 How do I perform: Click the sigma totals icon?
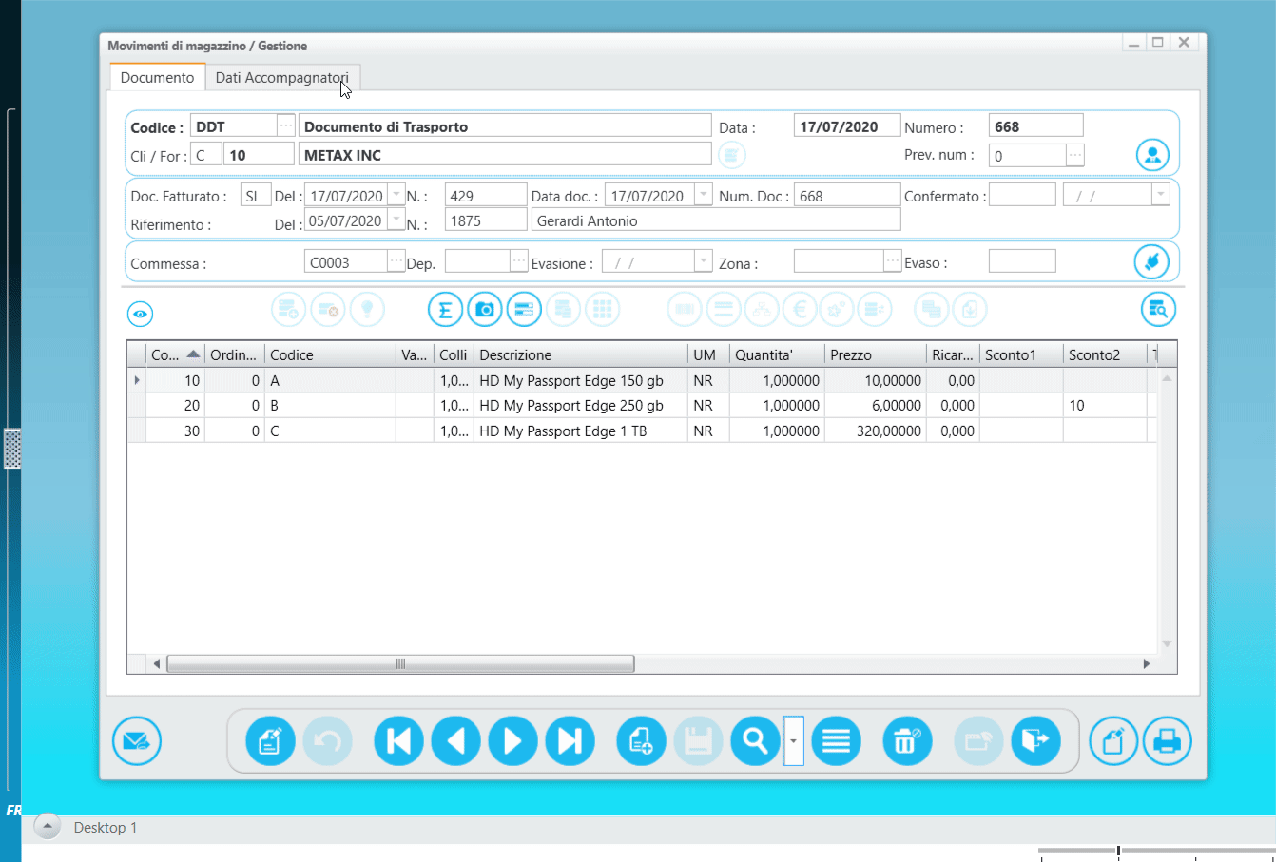(x=445, y=310)
